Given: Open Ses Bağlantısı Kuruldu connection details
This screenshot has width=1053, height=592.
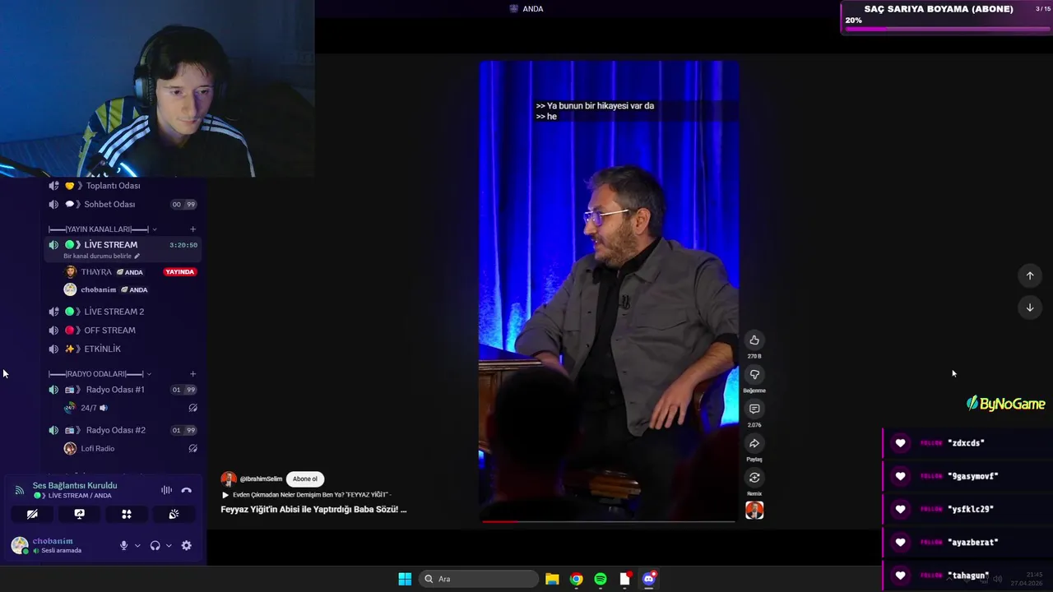Looking at the screenshot, I should (x=75, y=485).
